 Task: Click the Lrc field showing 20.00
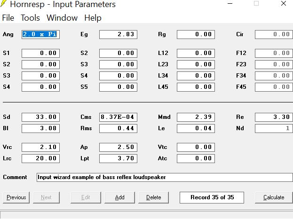[x=40, y=158]
